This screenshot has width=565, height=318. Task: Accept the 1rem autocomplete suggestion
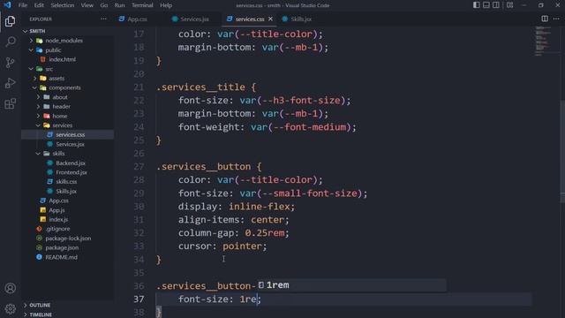[351, 285]
